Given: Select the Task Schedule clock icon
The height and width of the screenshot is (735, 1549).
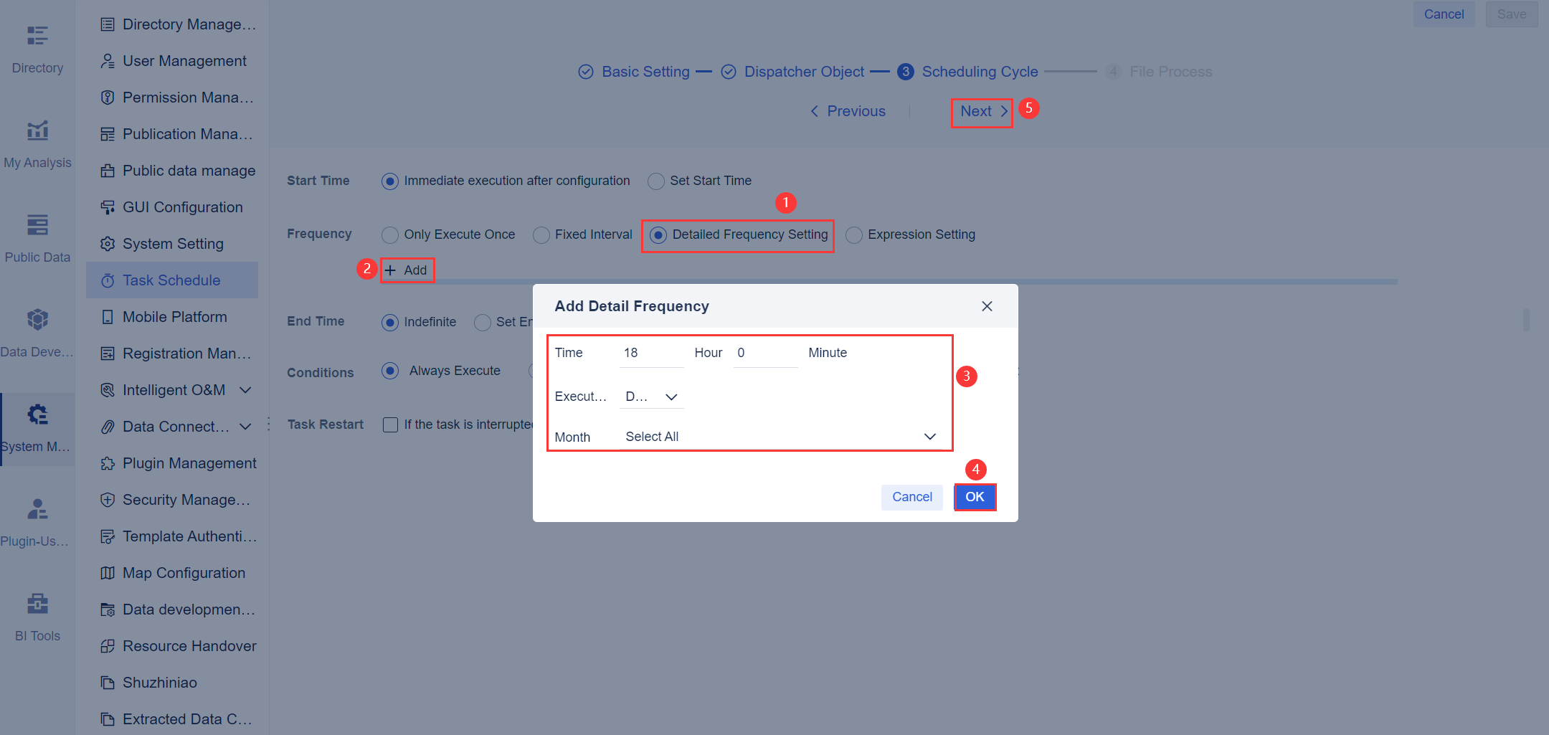Looking at the screenshot, I should coord(107,280).
